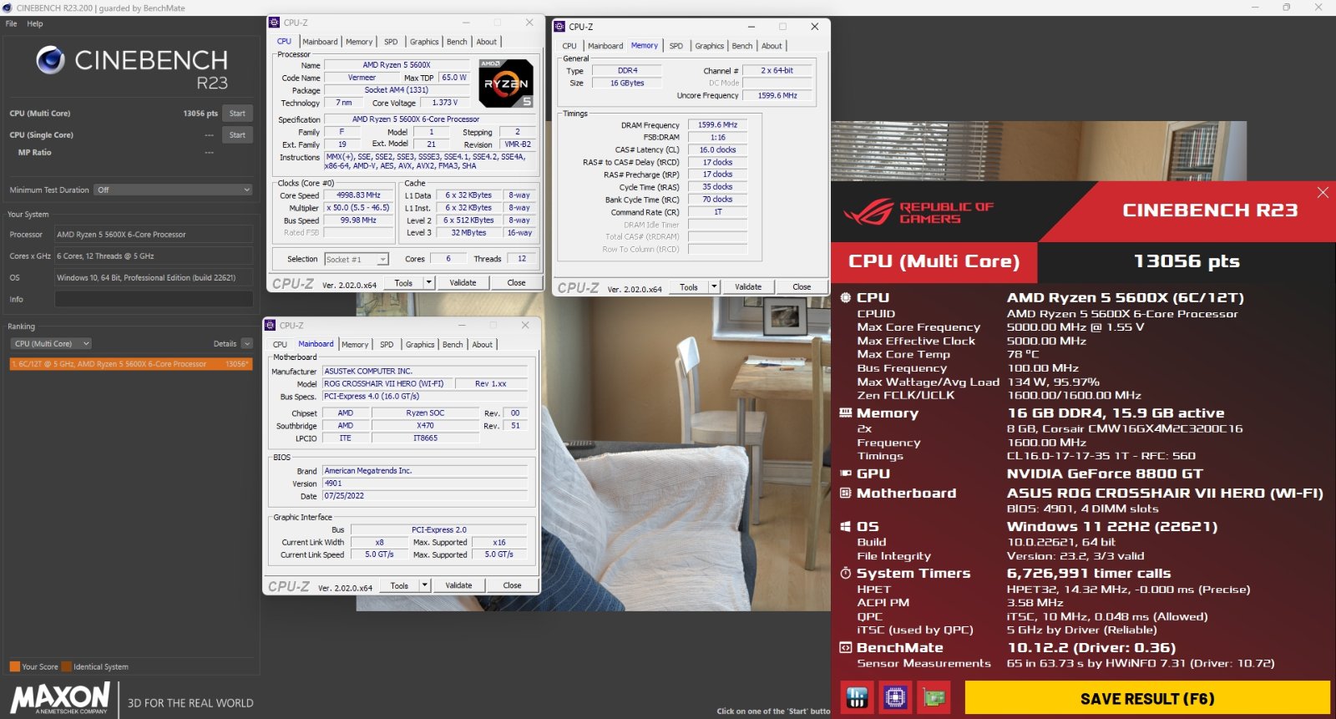Click the OS Windows icon in the BenchMate panel
1336x719 pixels.
coord(845,527)
